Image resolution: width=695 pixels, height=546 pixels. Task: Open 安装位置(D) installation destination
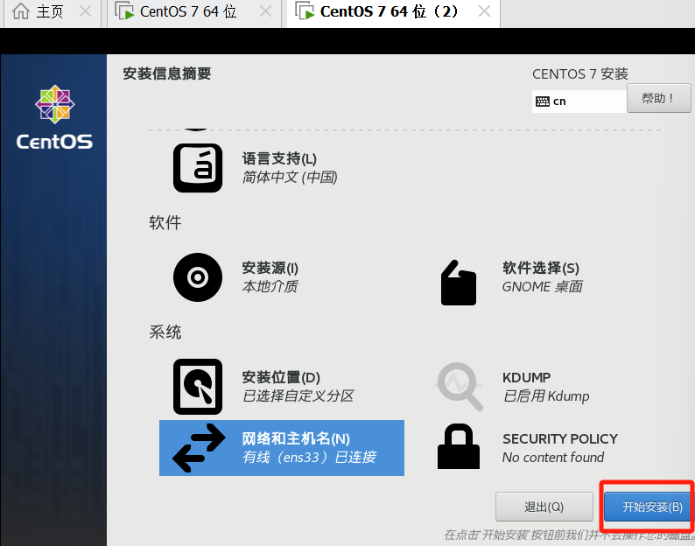pos(281,378)
